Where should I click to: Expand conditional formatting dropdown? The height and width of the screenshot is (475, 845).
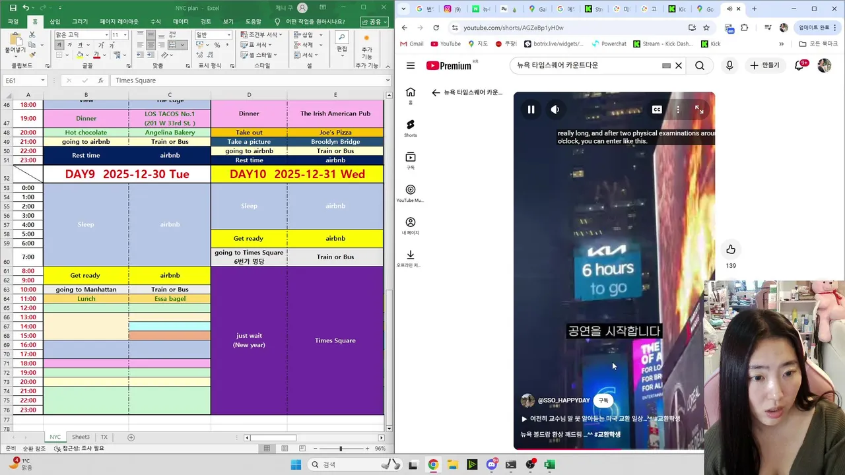tap(280, 35)
